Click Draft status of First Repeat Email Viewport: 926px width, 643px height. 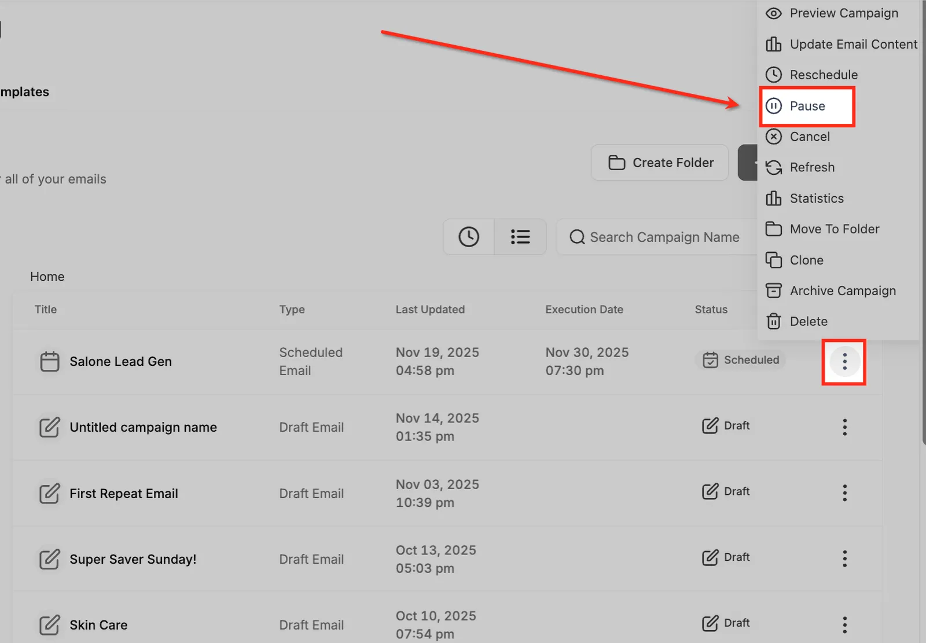(726, 491)
